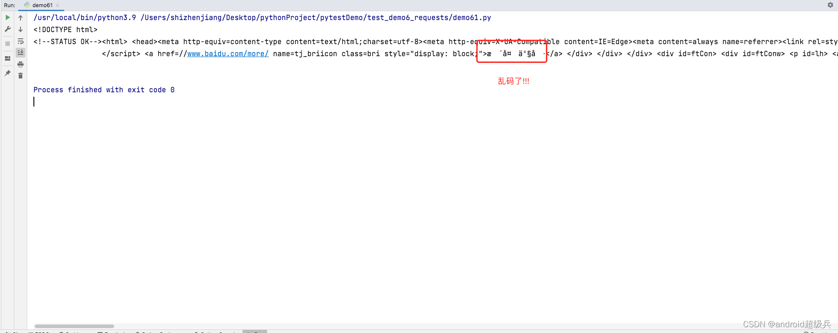
Task: Toggle Scroll to End of output
Action: pyautogui.click(x=21, y=53)
